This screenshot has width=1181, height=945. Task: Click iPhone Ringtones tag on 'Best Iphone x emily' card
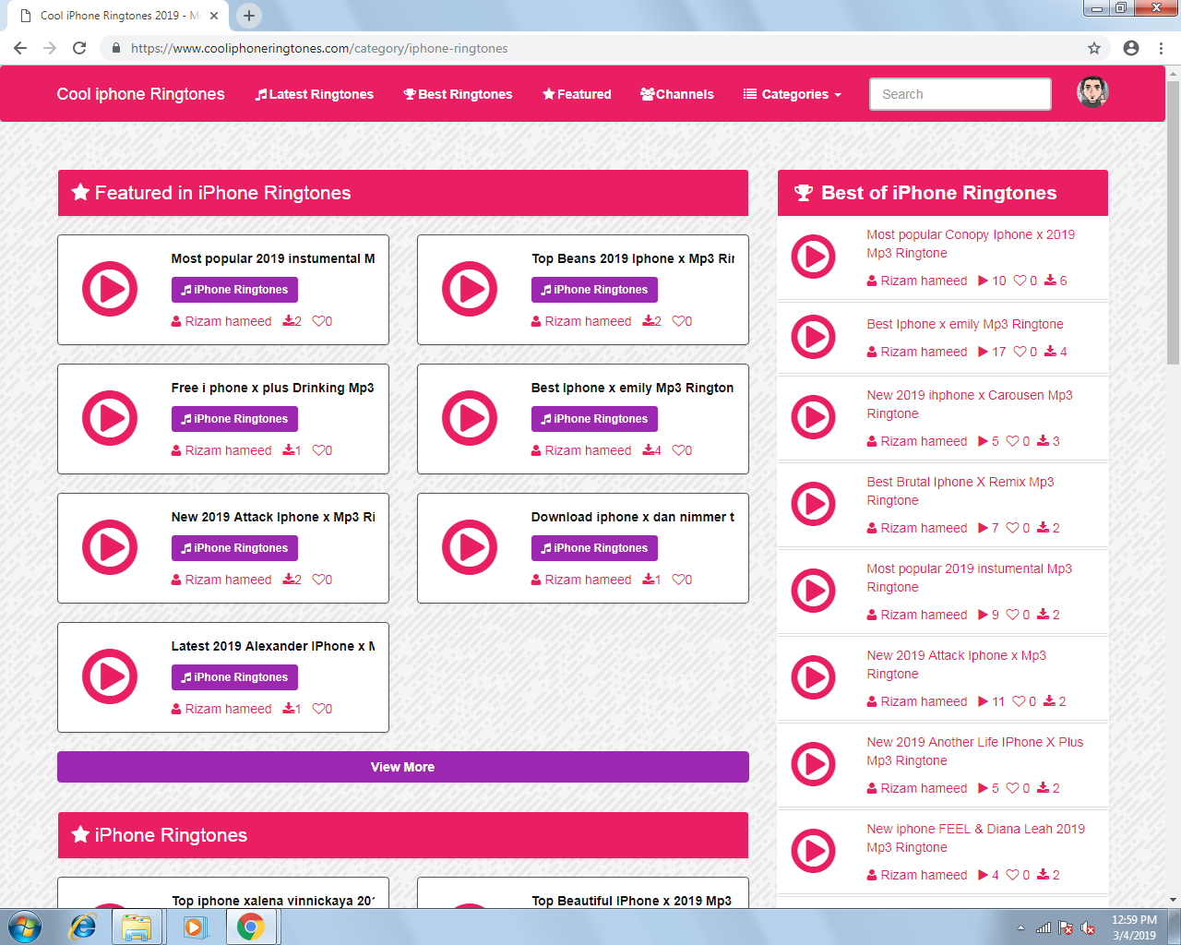pos(594,419)
